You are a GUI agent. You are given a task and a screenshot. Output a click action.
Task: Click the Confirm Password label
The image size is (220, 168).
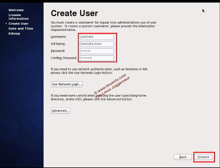tap(64, 58)
